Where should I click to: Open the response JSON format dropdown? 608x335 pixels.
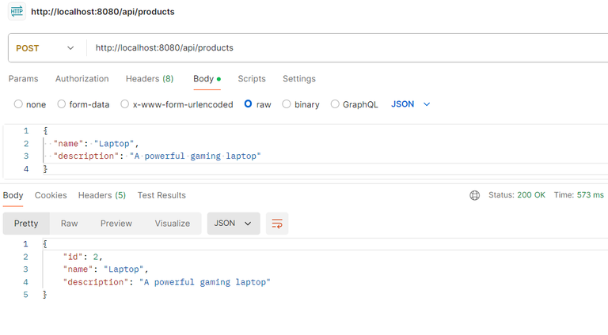[234, 224]
